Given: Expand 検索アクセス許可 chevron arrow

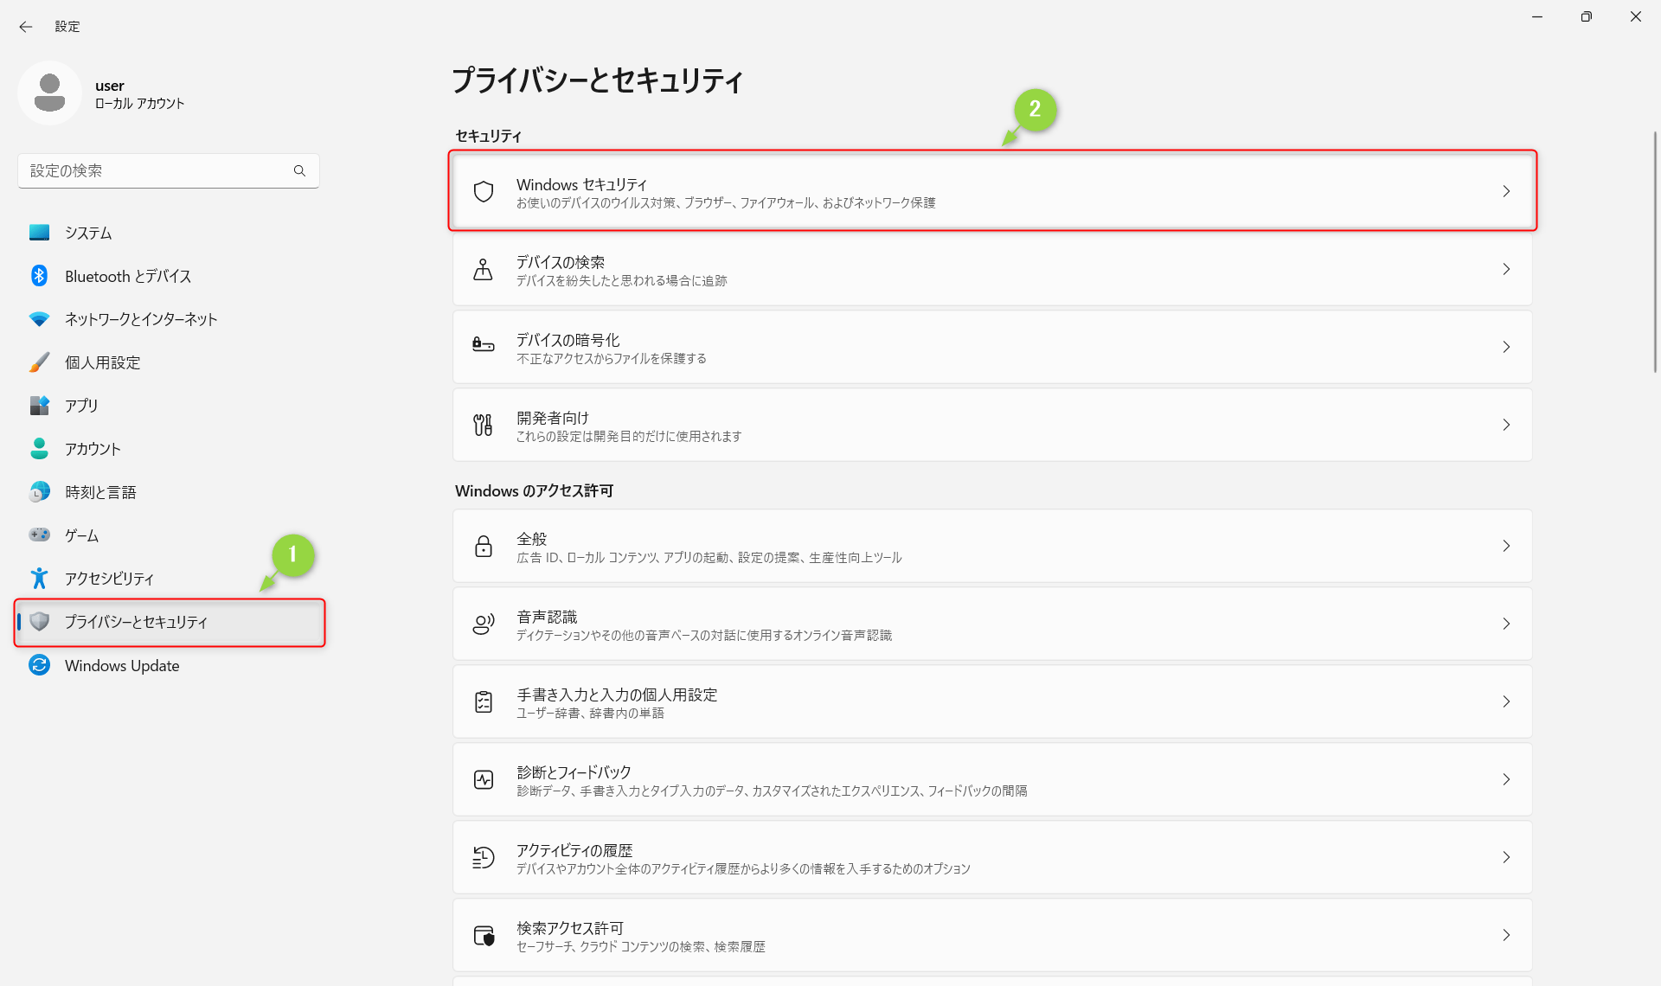Looking at the screenshot, I should (x=1506, y=935).
